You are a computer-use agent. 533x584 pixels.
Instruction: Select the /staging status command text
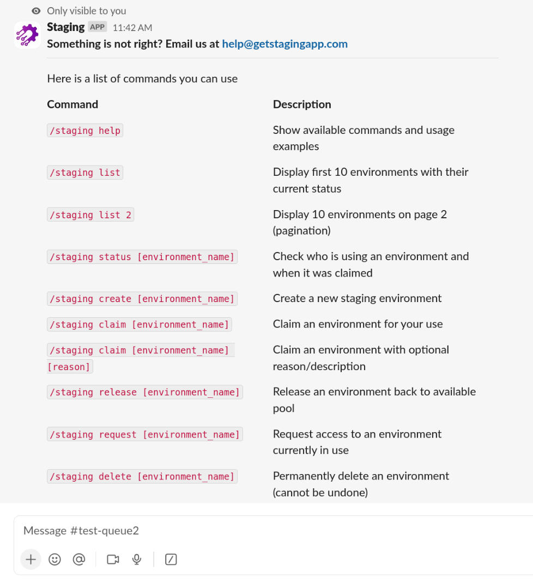coord(142,257)
